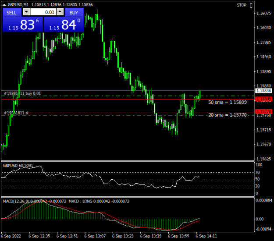Click the RSI 50 level label
The image size is (274, 241).
pos(257,179)
